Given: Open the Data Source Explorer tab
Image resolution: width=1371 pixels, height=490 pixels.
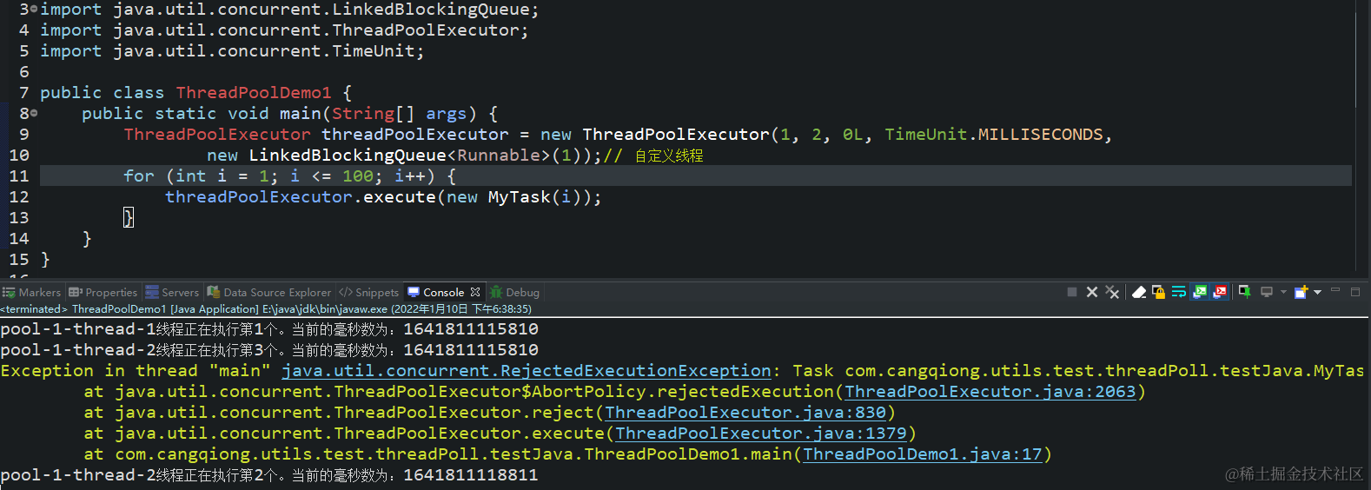Looking at the screenshot, I should point(269,293).
